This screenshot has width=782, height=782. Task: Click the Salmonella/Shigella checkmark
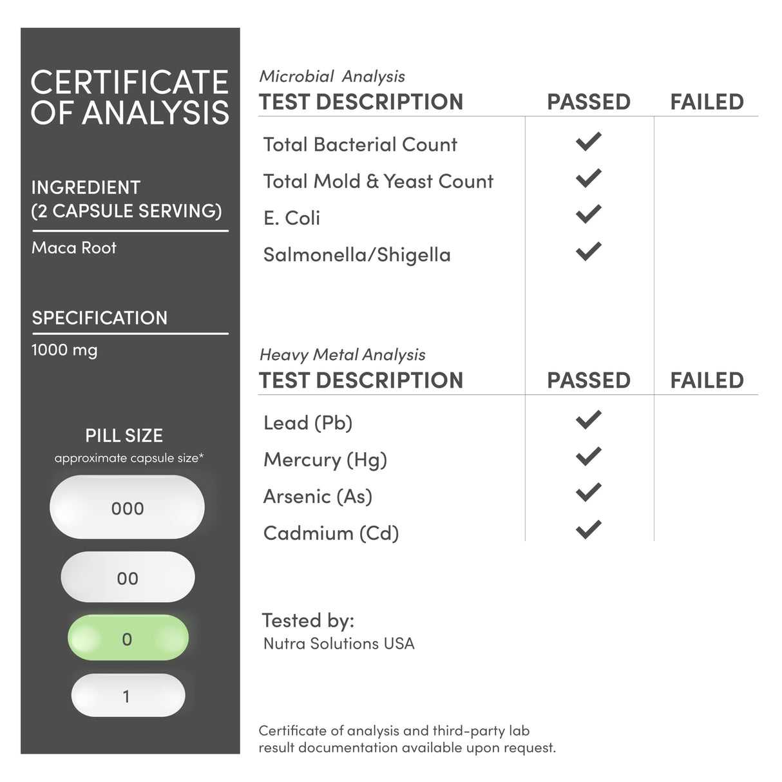588,251
